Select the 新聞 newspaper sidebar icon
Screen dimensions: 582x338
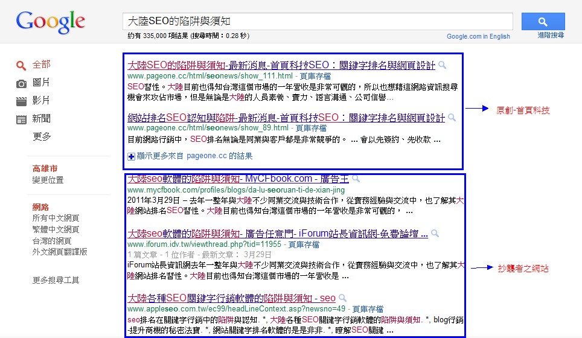tap(21, 120)
